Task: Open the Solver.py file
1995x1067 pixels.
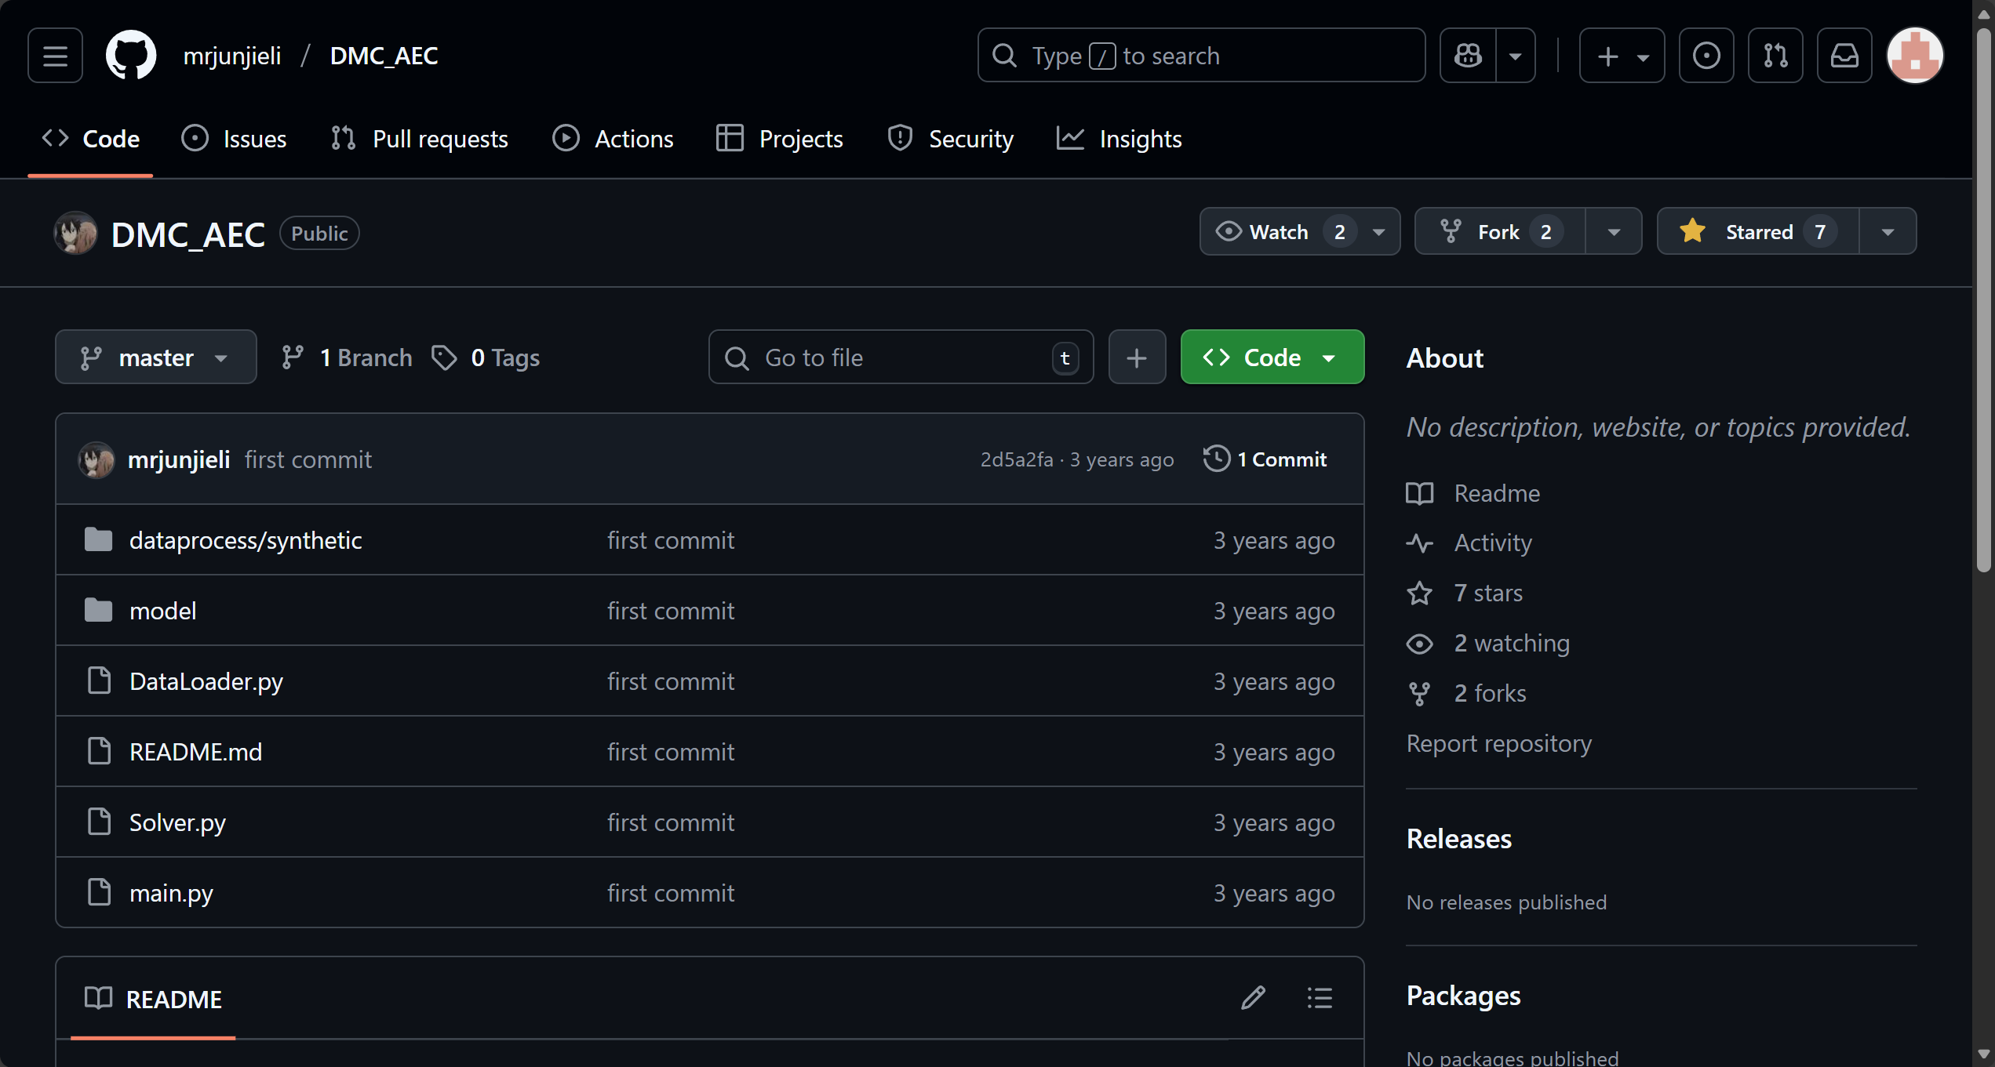Action: pyautogui.click(x=177, y=822)
